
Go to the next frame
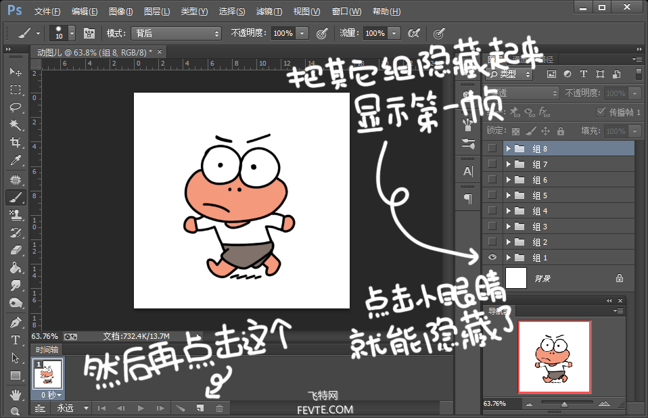160,408
